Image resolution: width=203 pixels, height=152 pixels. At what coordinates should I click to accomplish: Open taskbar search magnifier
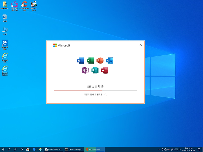(9, 149)
